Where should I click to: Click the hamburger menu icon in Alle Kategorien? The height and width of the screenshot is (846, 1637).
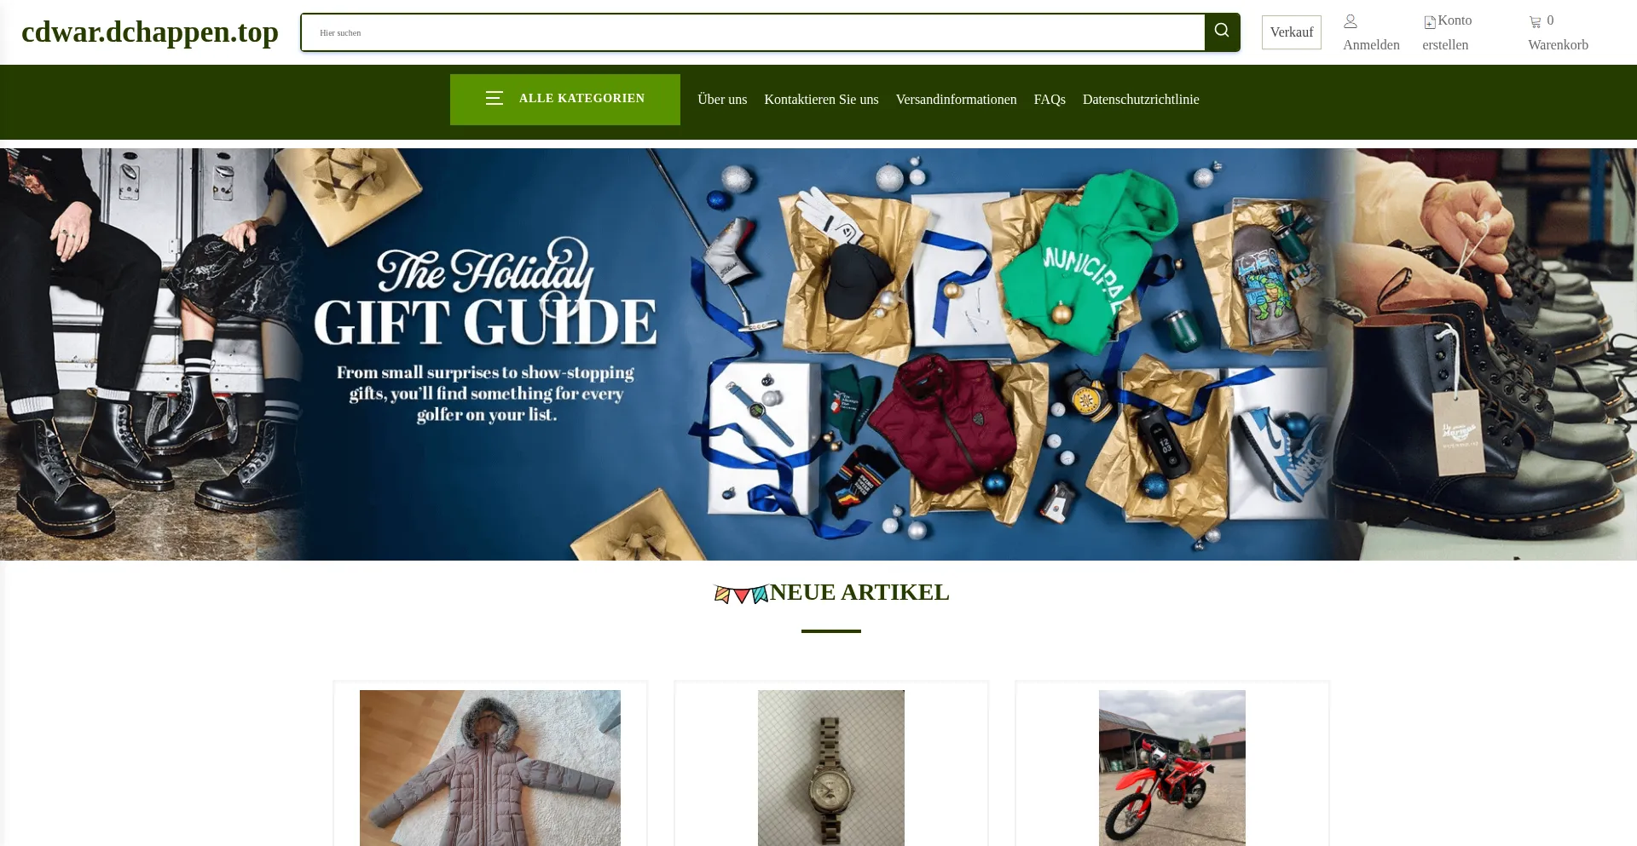pyautogui.click(x=495, y=98)
